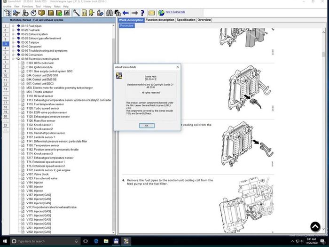Select the Procedure sub-tab
This screenshot has height=247, width=329.
127,25
